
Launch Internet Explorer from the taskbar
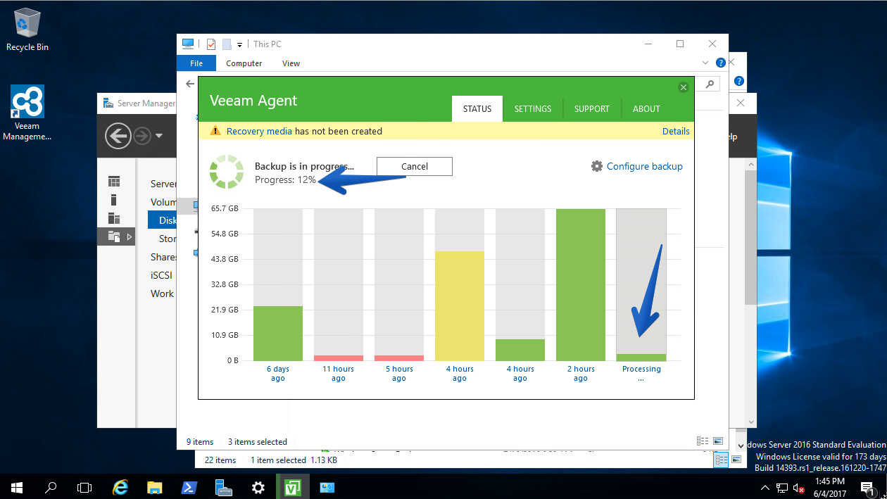click(x=120, y=487)
